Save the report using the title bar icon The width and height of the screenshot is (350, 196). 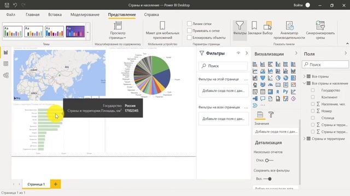coord(7,5)
